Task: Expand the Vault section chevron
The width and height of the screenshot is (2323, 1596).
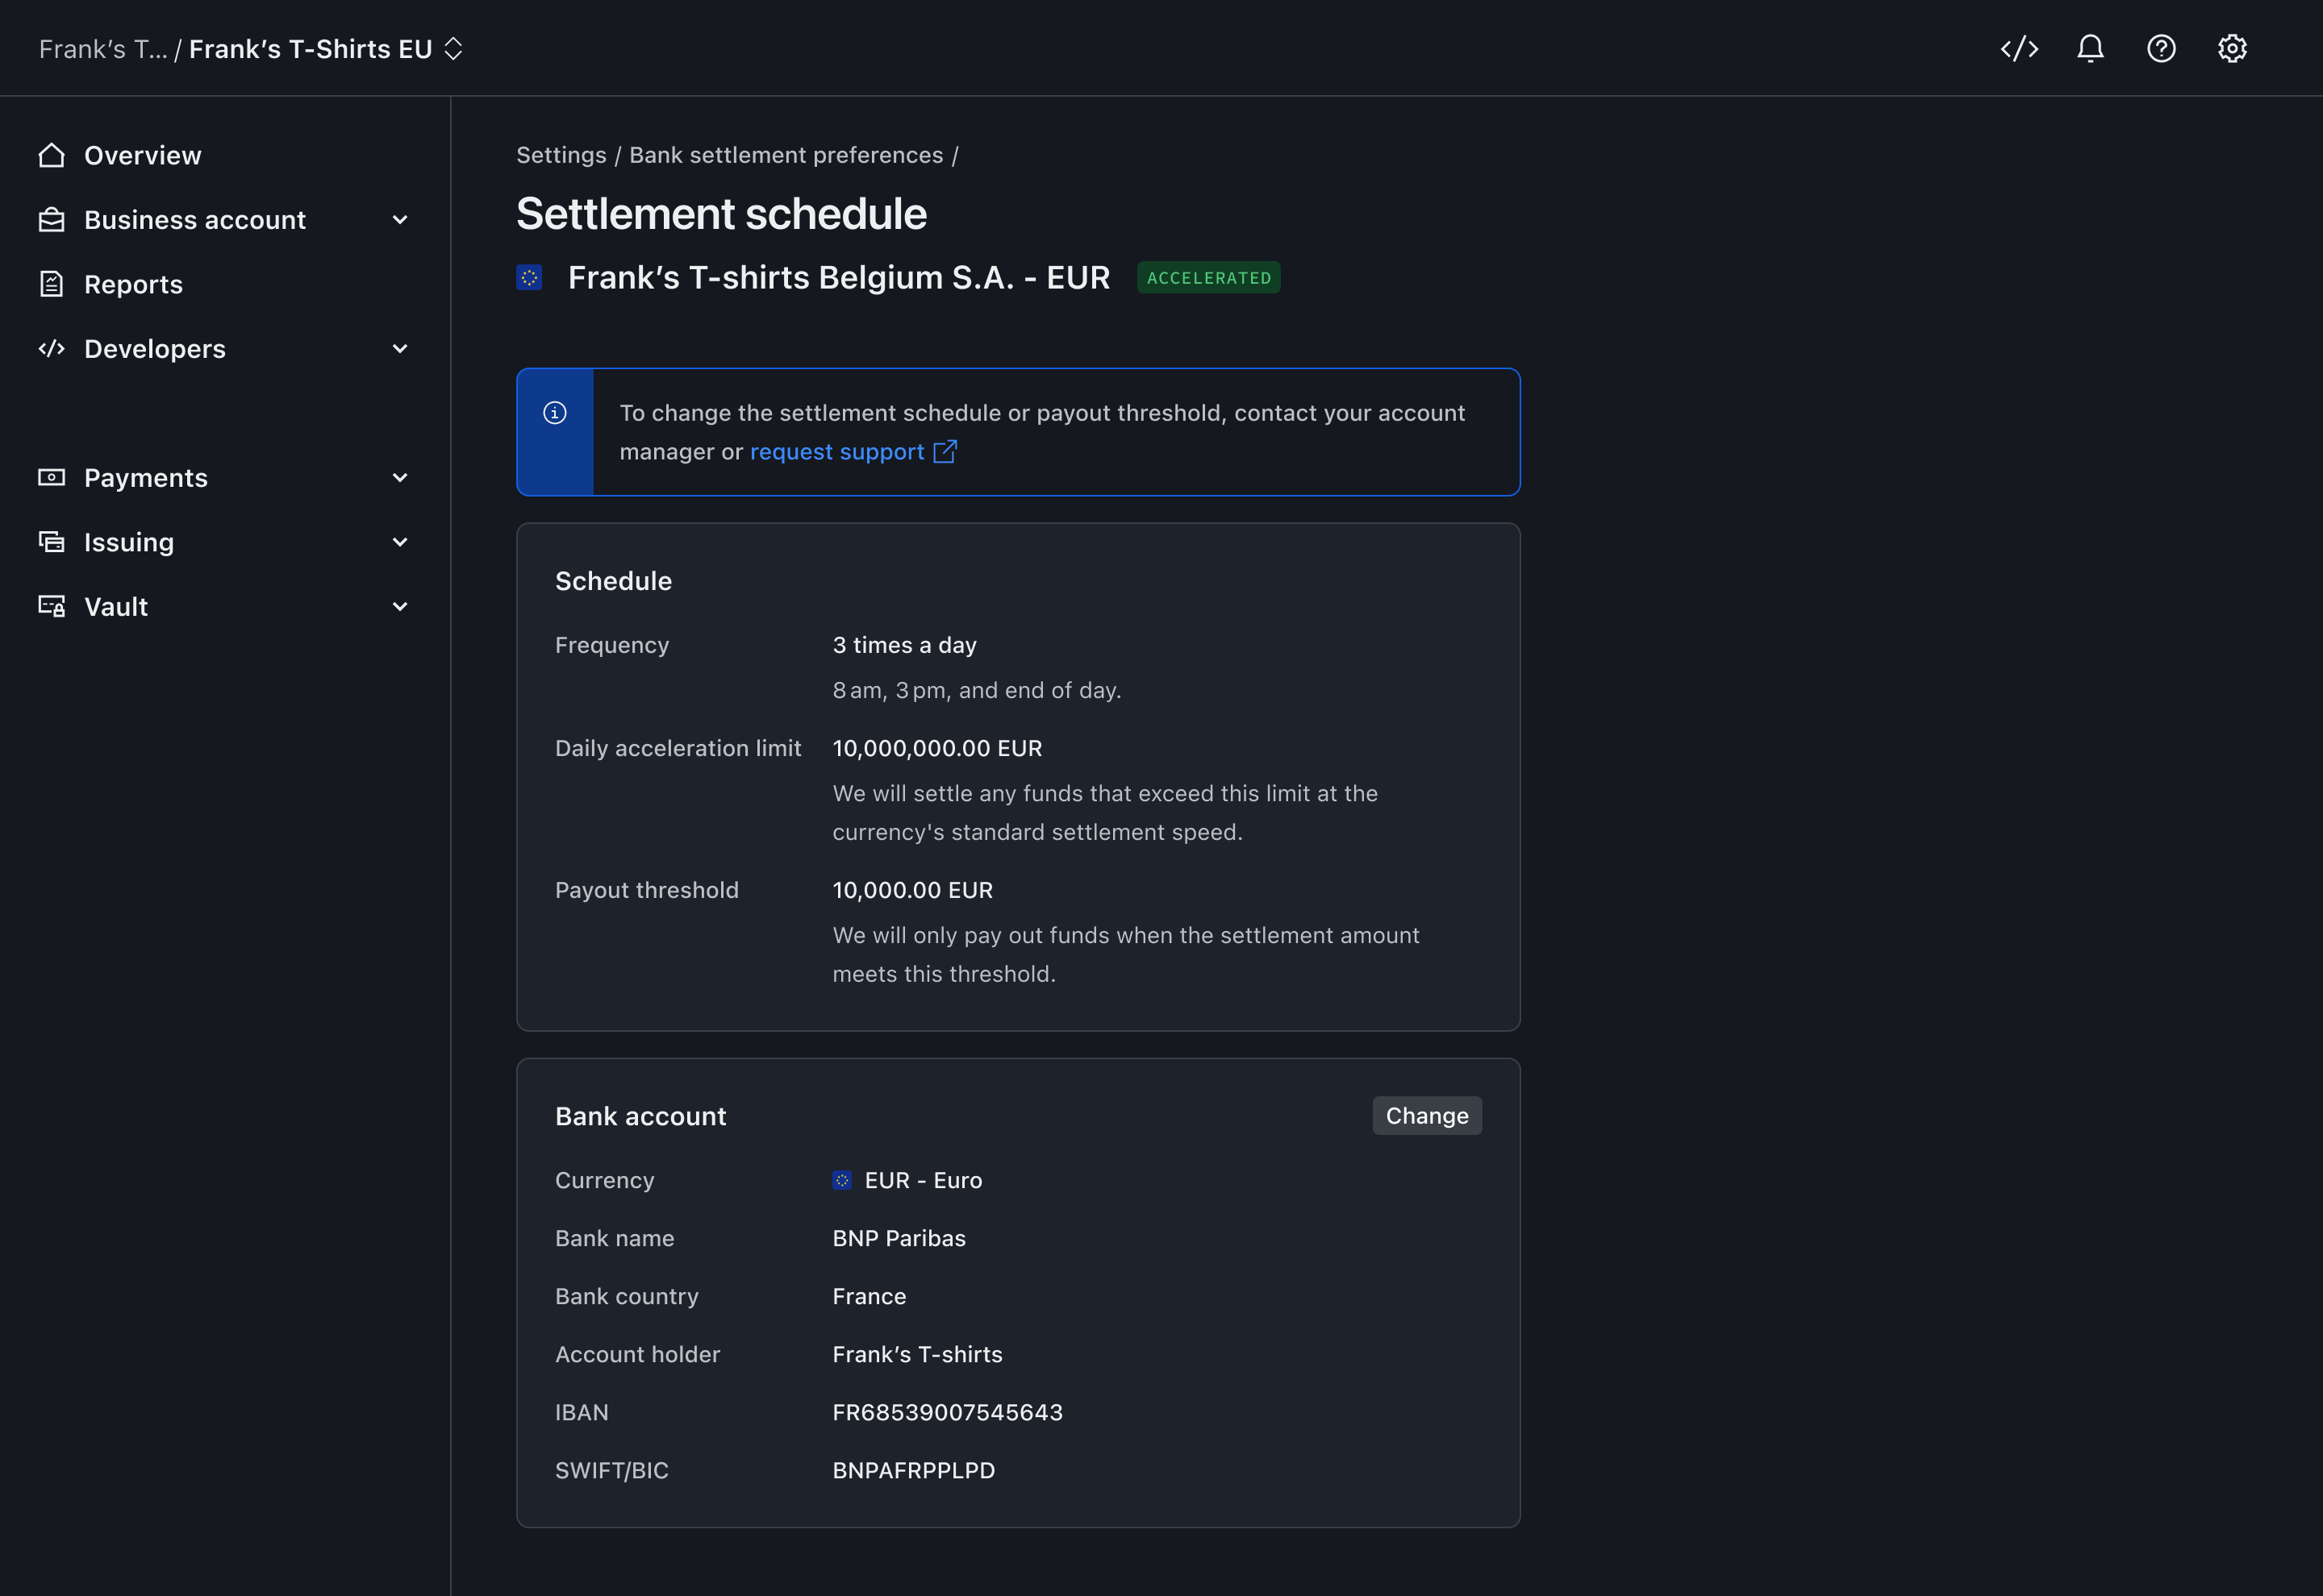Action: point(400,607)
